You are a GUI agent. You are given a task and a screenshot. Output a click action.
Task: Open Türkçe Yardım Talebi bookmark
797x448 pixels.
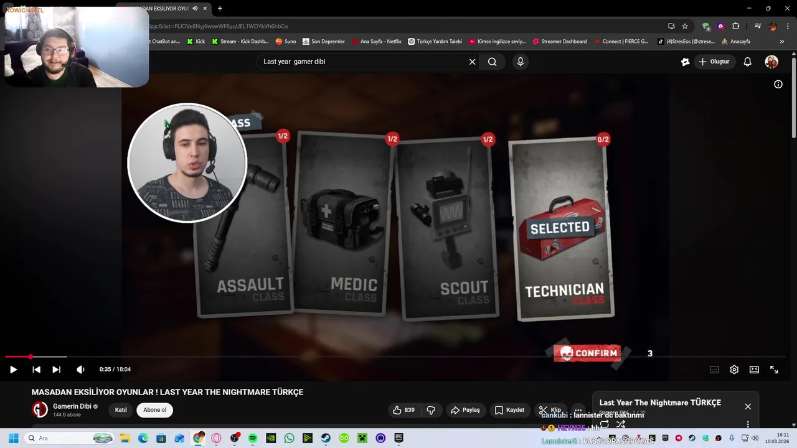(435, 42)
